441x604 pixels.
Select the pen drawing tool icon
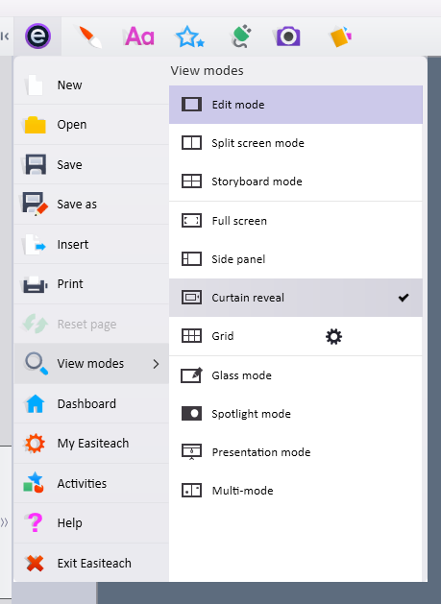tap(89, 36)
